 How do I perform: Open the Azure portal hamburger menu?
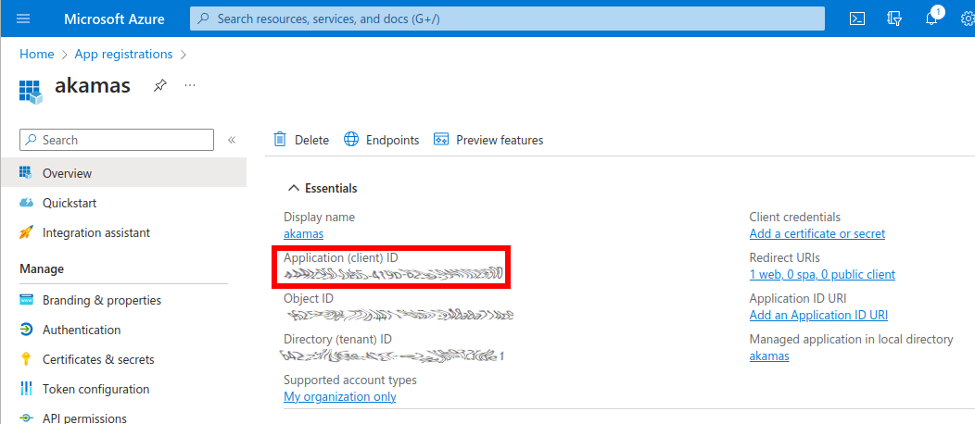23,19
